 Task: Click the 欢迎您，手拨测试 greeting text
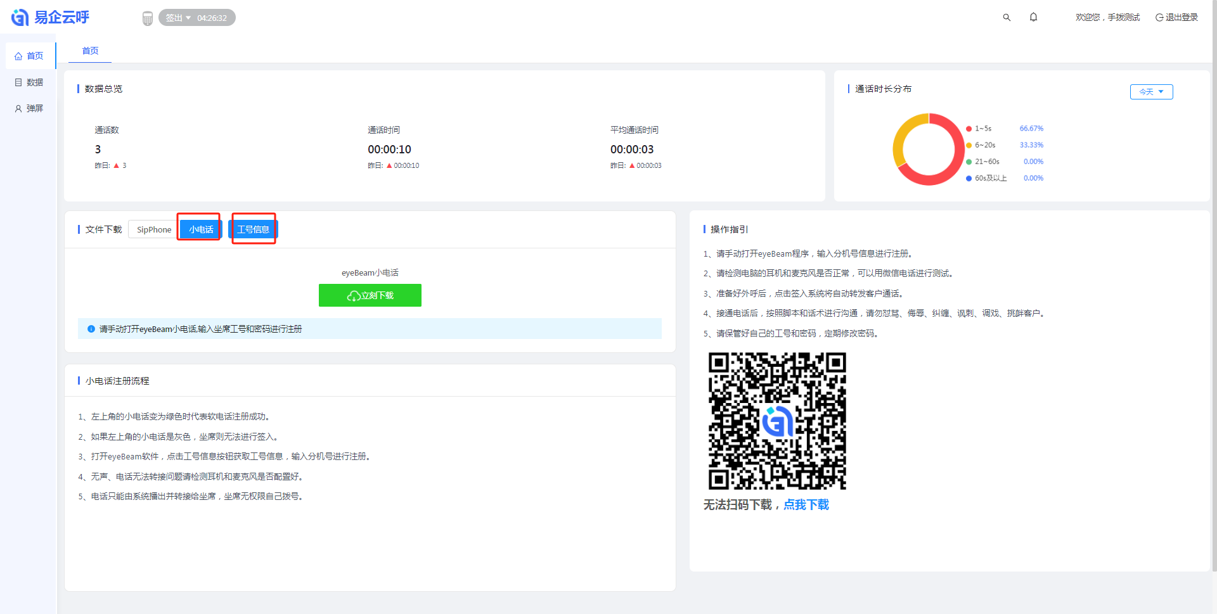(1107, 17)
